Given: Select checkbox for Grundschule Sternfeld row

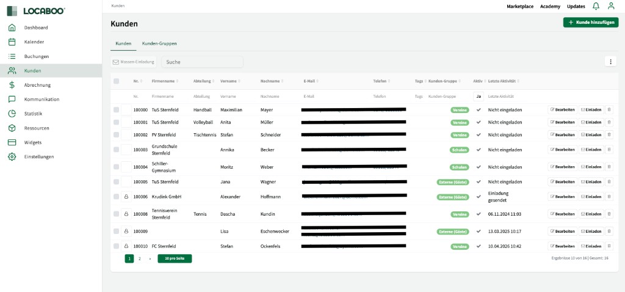Looking at the screenshot, I should 117,150.
